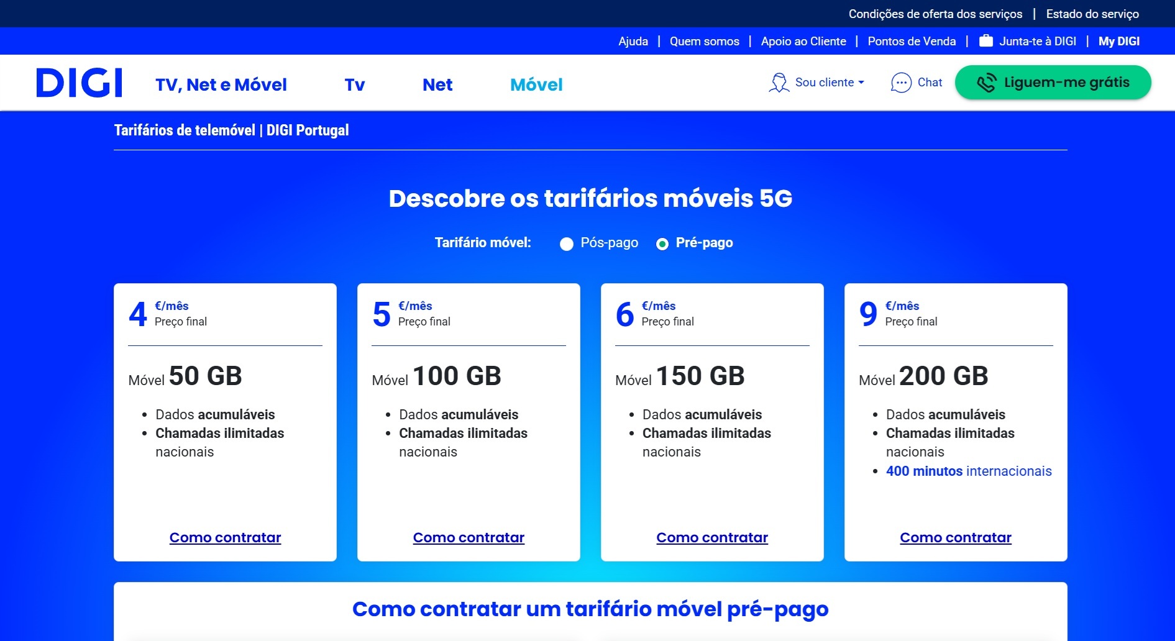Click the Chat speech bubble icon
Viewport: 1175px width, 641px height.
900,83
